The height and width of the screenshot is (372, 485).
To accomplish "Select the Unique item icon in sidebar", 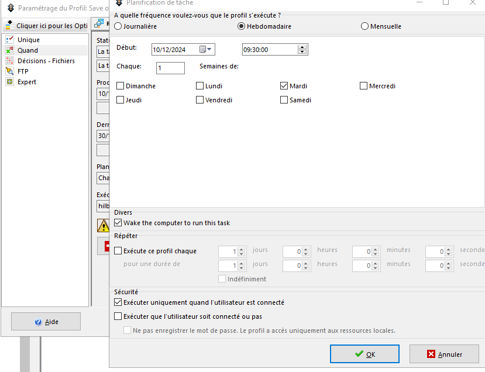I will 9,40.
